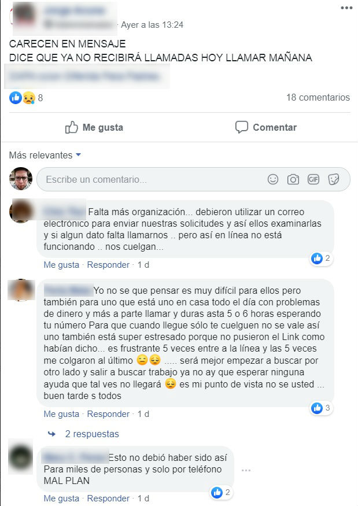Open the sticker icon in comment box
Viewport: 358px width, 506px height.
coord(334,179)
